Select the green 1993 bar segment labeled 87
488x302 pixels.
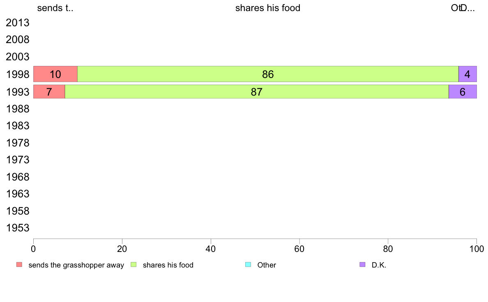tap(257, 92)
